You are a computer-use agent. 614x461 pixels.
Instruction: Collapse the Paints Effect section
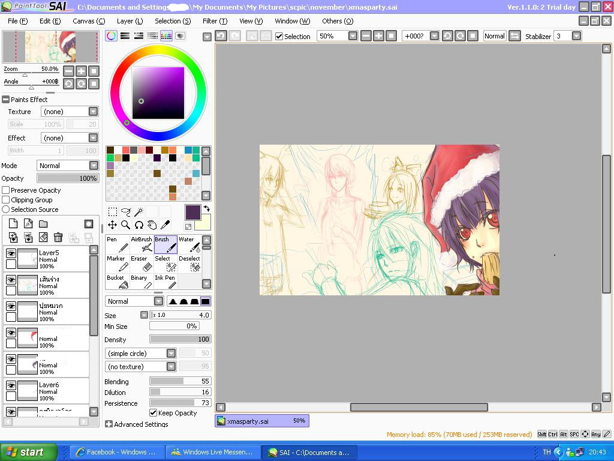6,100
